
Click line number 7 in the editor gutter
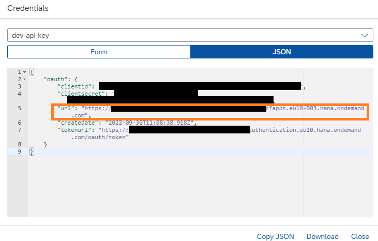(19, 130)
